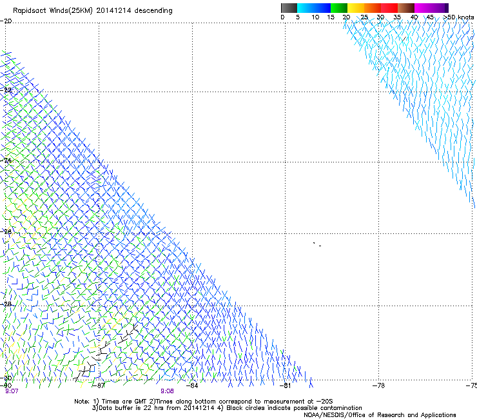Image resolution: width=477 pixels, height=419 pixels.
Task: Click the '-84' longitude axis label
Action: [x=192, y=385]
